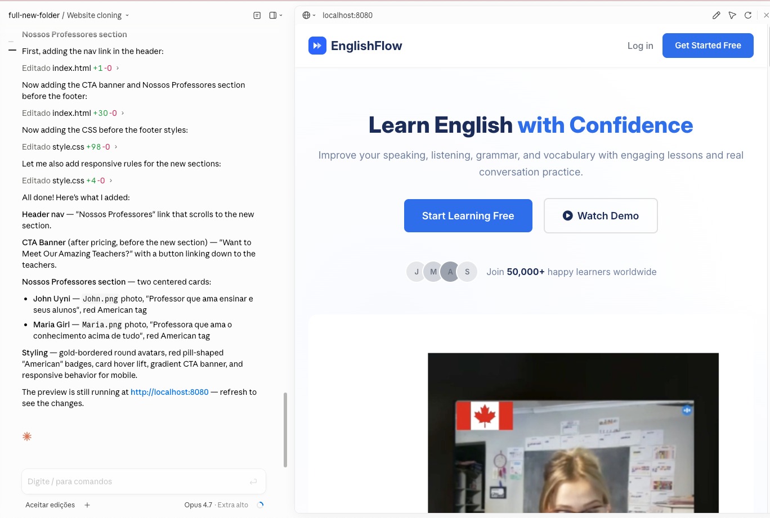Click the Learn English with Confidence heading

pyautogui.click(x=531, y=125)
